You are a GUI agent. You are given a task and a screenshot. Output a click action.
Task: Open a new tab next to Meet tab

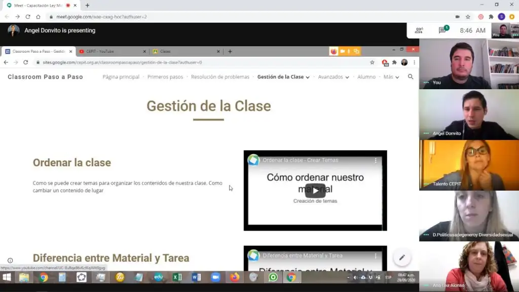tap(87, 5)
